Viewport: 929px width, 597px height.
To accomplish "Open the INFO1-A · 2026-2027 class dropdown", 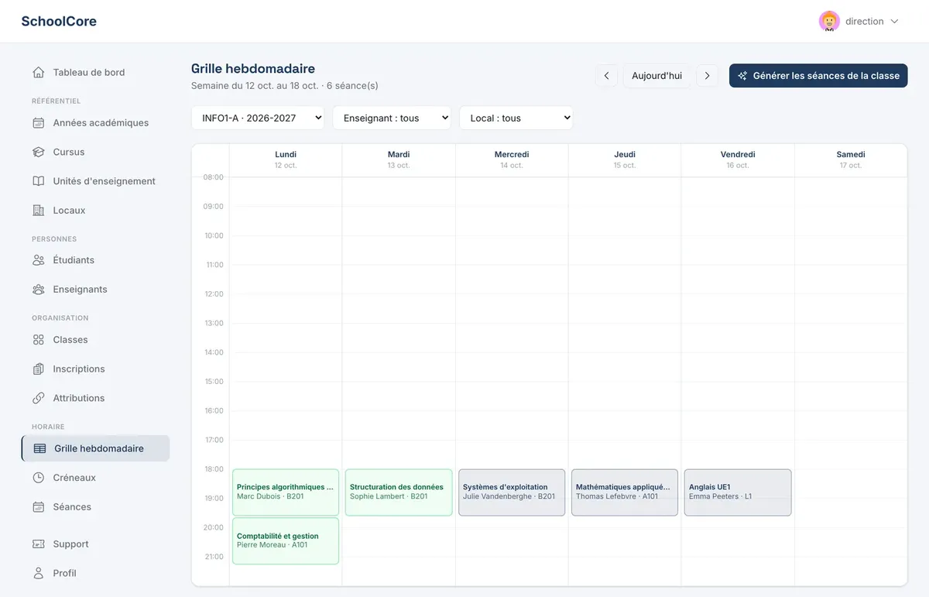I will [x=258, y=118].
